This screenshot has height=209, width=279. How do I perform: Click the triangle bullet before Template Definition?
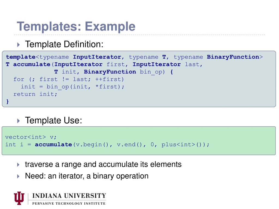[x=18, y=45]
